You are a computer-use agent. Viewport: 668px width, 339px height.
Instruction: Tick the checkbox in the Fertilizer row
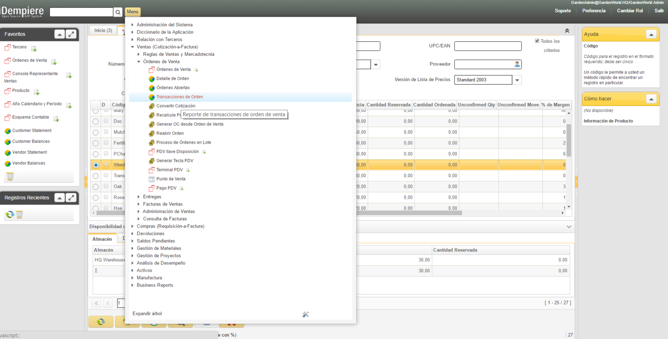(x=106, y=143)
